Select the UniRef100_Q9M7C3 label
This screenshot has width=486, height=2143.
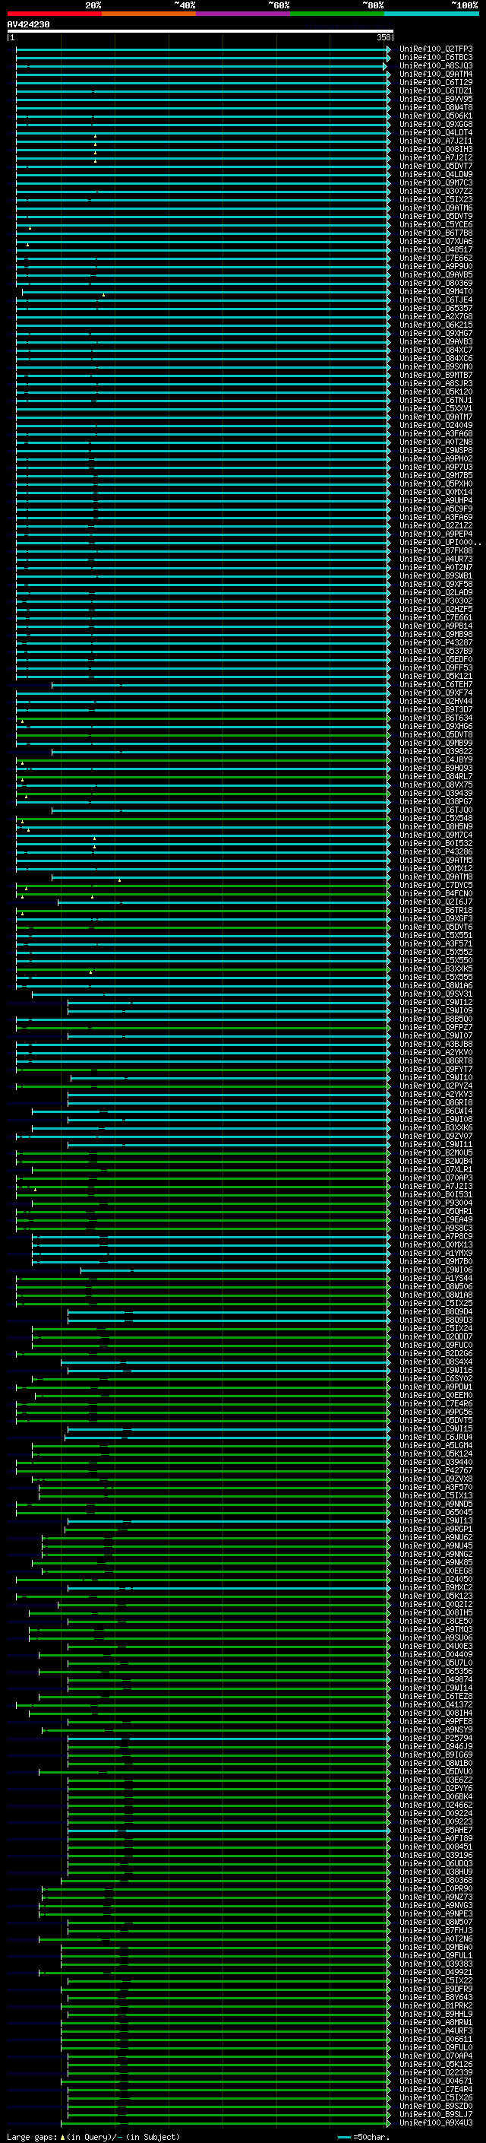436,183
